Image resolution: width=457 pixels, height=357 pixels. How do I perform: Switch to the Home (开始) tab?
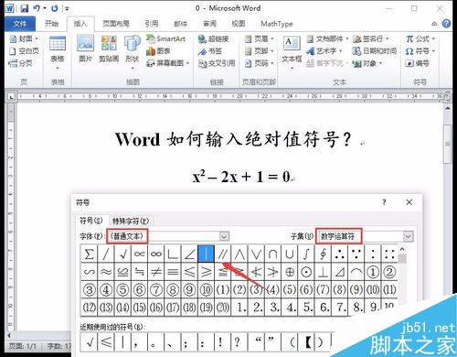51,24
